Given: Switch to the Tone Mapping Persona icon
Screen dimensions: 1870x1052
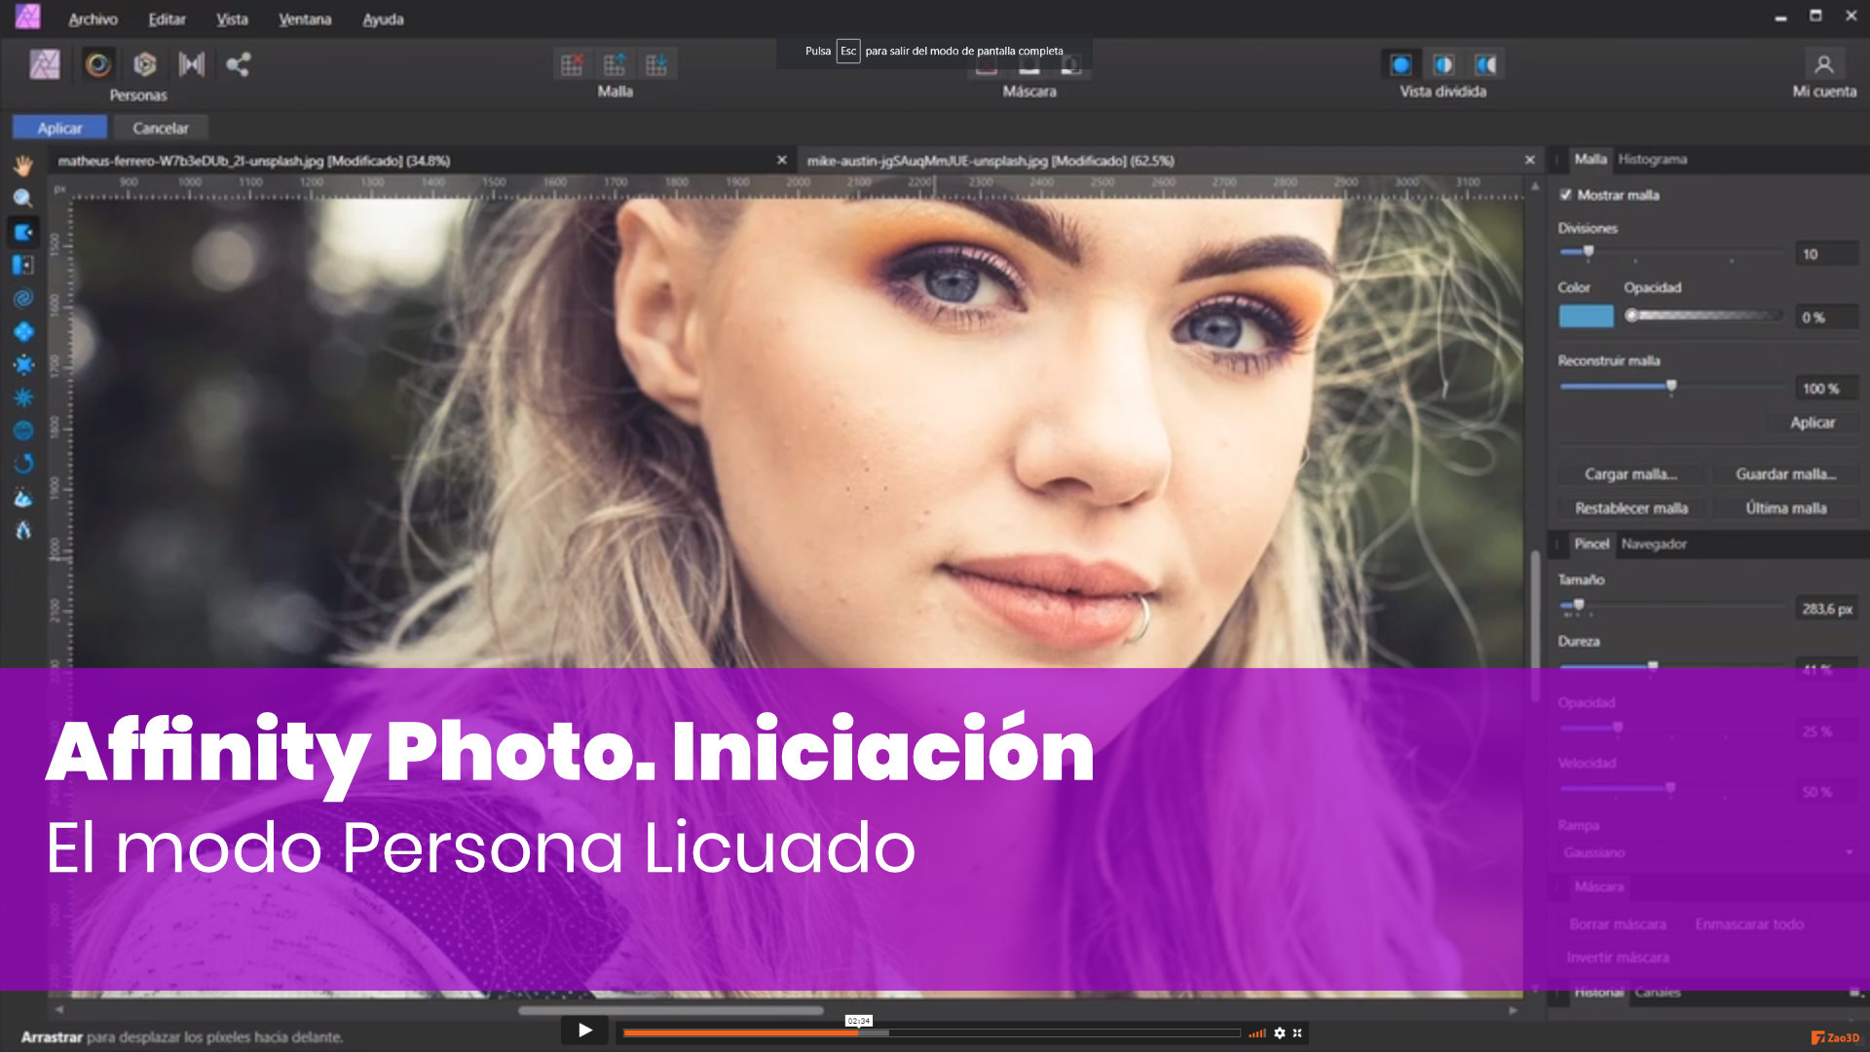Looking at the screenshot, I should click(x=192, y=64).
